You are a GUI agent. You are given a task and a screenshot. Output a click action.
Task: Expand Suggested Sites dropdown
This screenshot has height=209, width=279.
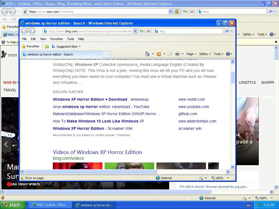(80, 47)
